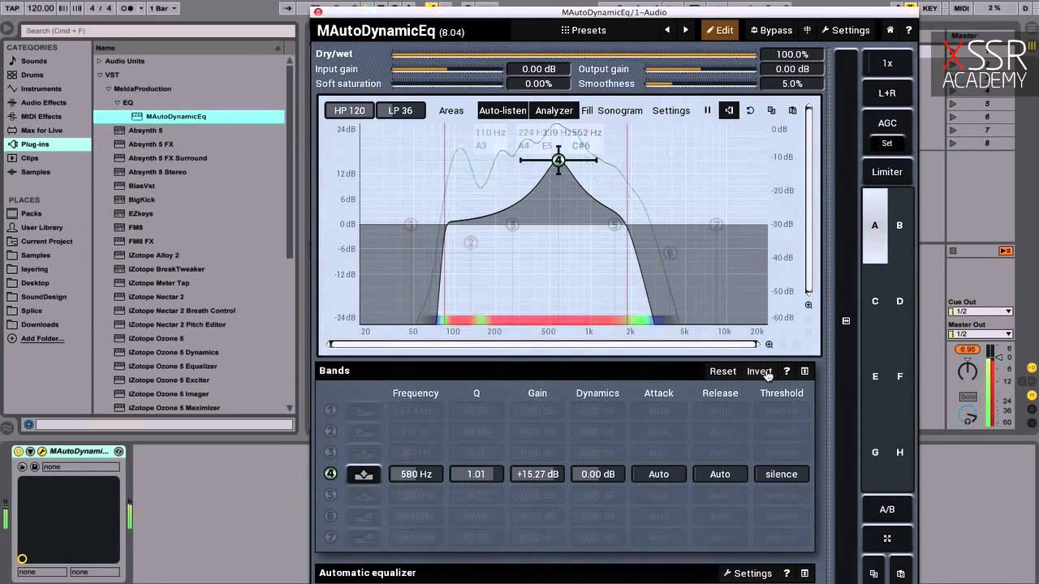Collapse MeldaProduction folder
This screenshot has width=1039, height=584.
tap(108, 88)
